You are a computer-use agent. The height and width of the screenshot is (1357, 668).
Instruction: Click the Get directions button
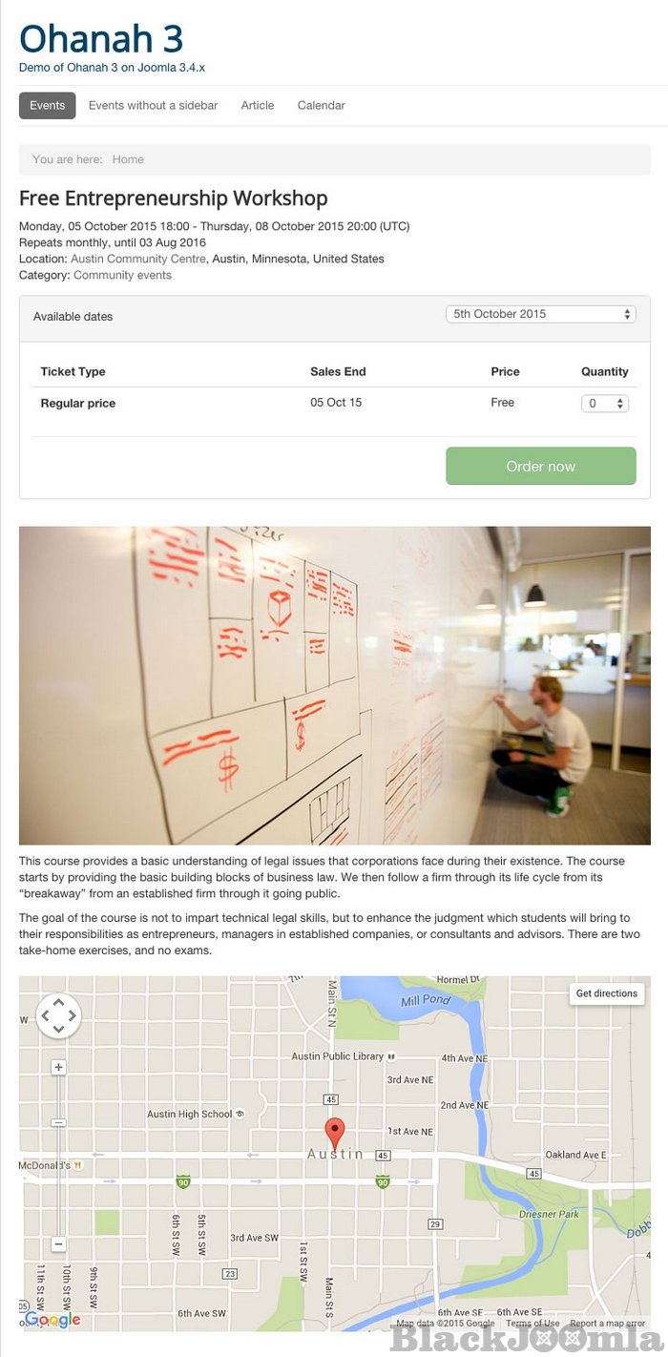(x=606, y=993)
